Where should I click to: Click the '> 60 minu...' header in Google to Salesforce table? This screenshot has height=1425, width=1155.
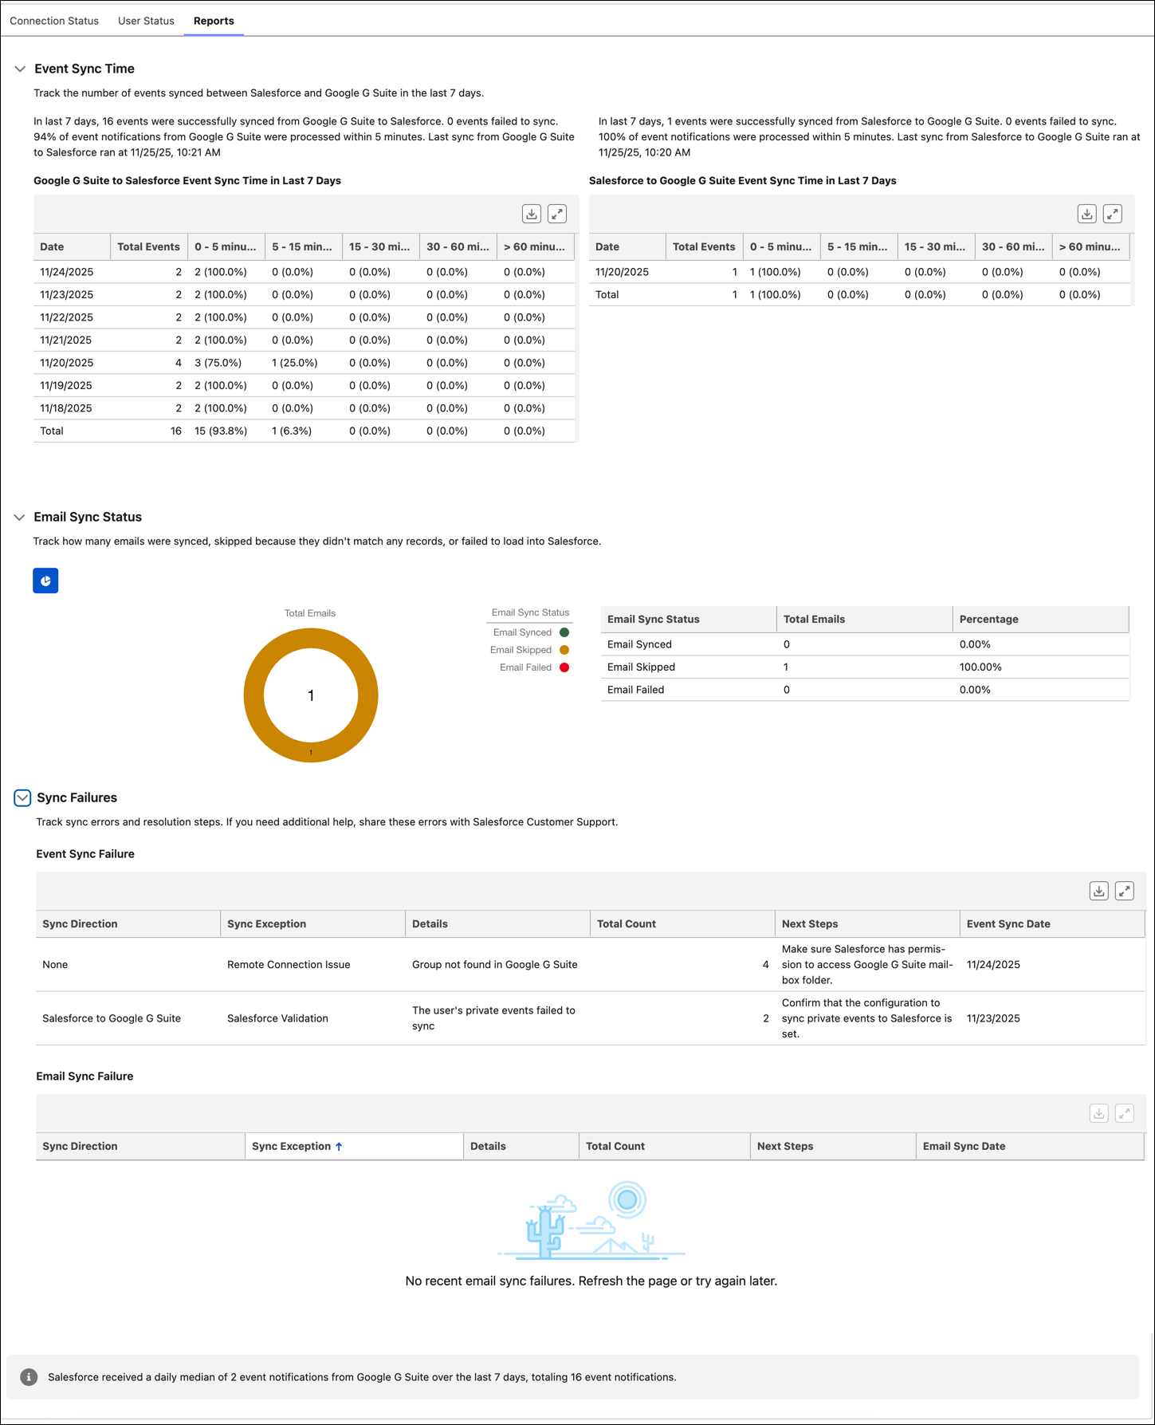pos(536,247)
